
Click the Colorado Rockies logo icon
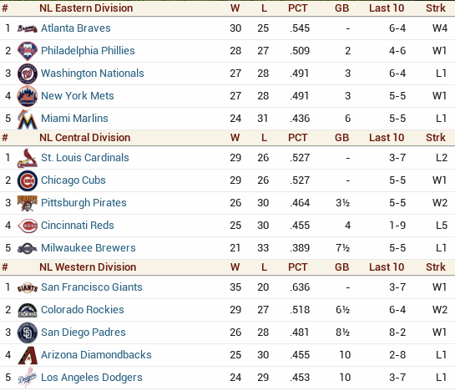pos(28,310)
